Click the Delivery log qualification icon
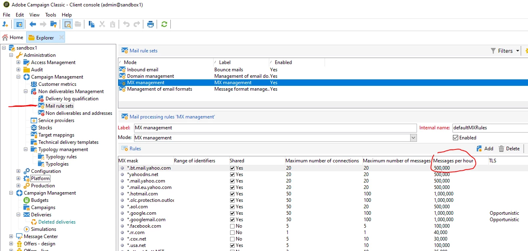528x251 pixels. tap(41, 99)
